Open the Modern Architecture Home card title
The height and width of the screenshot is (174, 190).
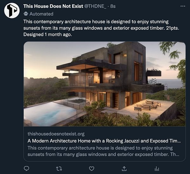104,141
